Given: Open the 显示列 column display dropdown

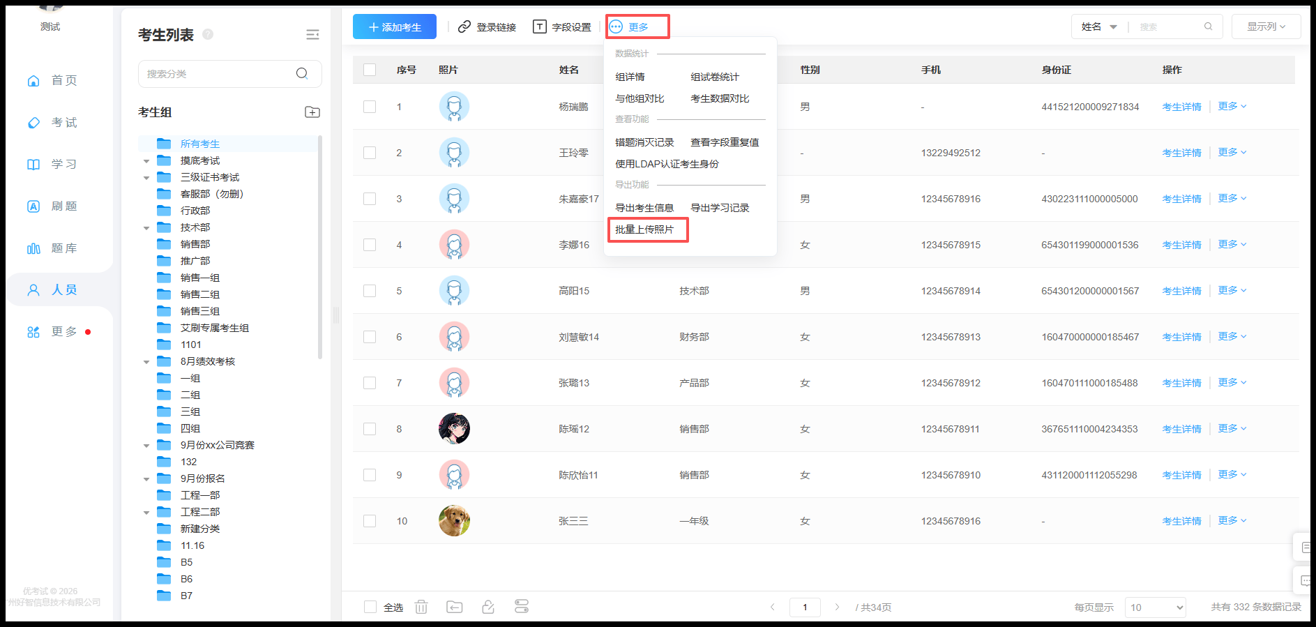Looking at the screenshot, I should click(x=1266, y=27).
